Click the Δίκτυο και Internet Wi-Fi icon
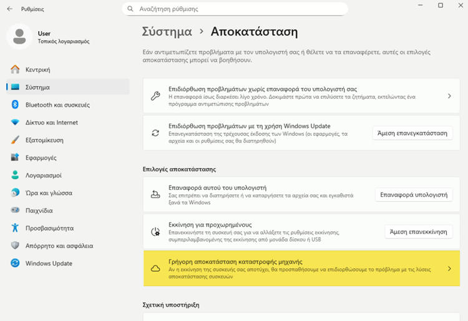 pos(15,122)
